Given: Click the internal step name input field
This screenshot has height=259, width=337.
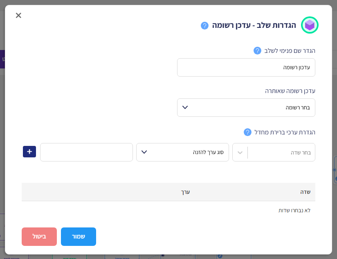Looking at the screenshot, I should coord(246,67).
